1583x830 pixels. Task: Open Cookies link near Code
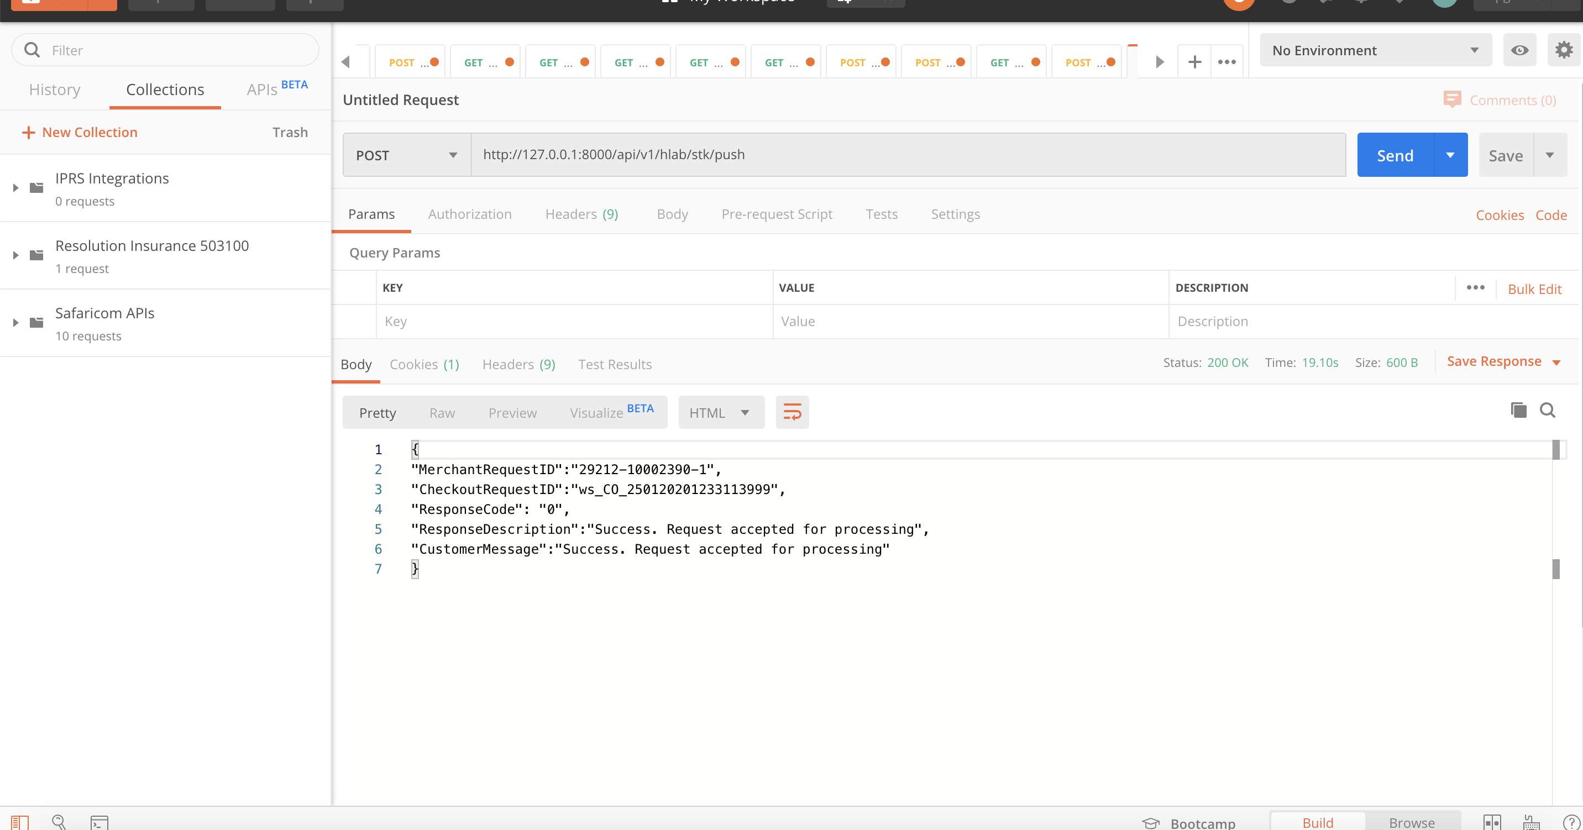pos(1500,215)
